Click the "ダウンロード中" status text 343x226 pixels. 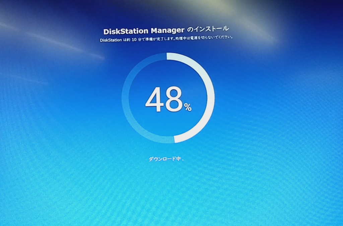pos(164,159)
